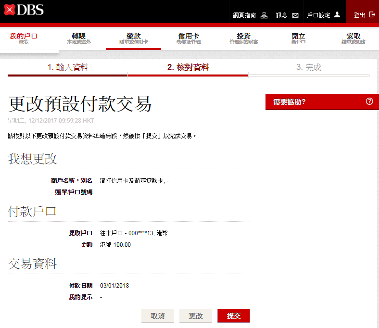
Task: Click the DBS logo
Action: tap(23, 10)
